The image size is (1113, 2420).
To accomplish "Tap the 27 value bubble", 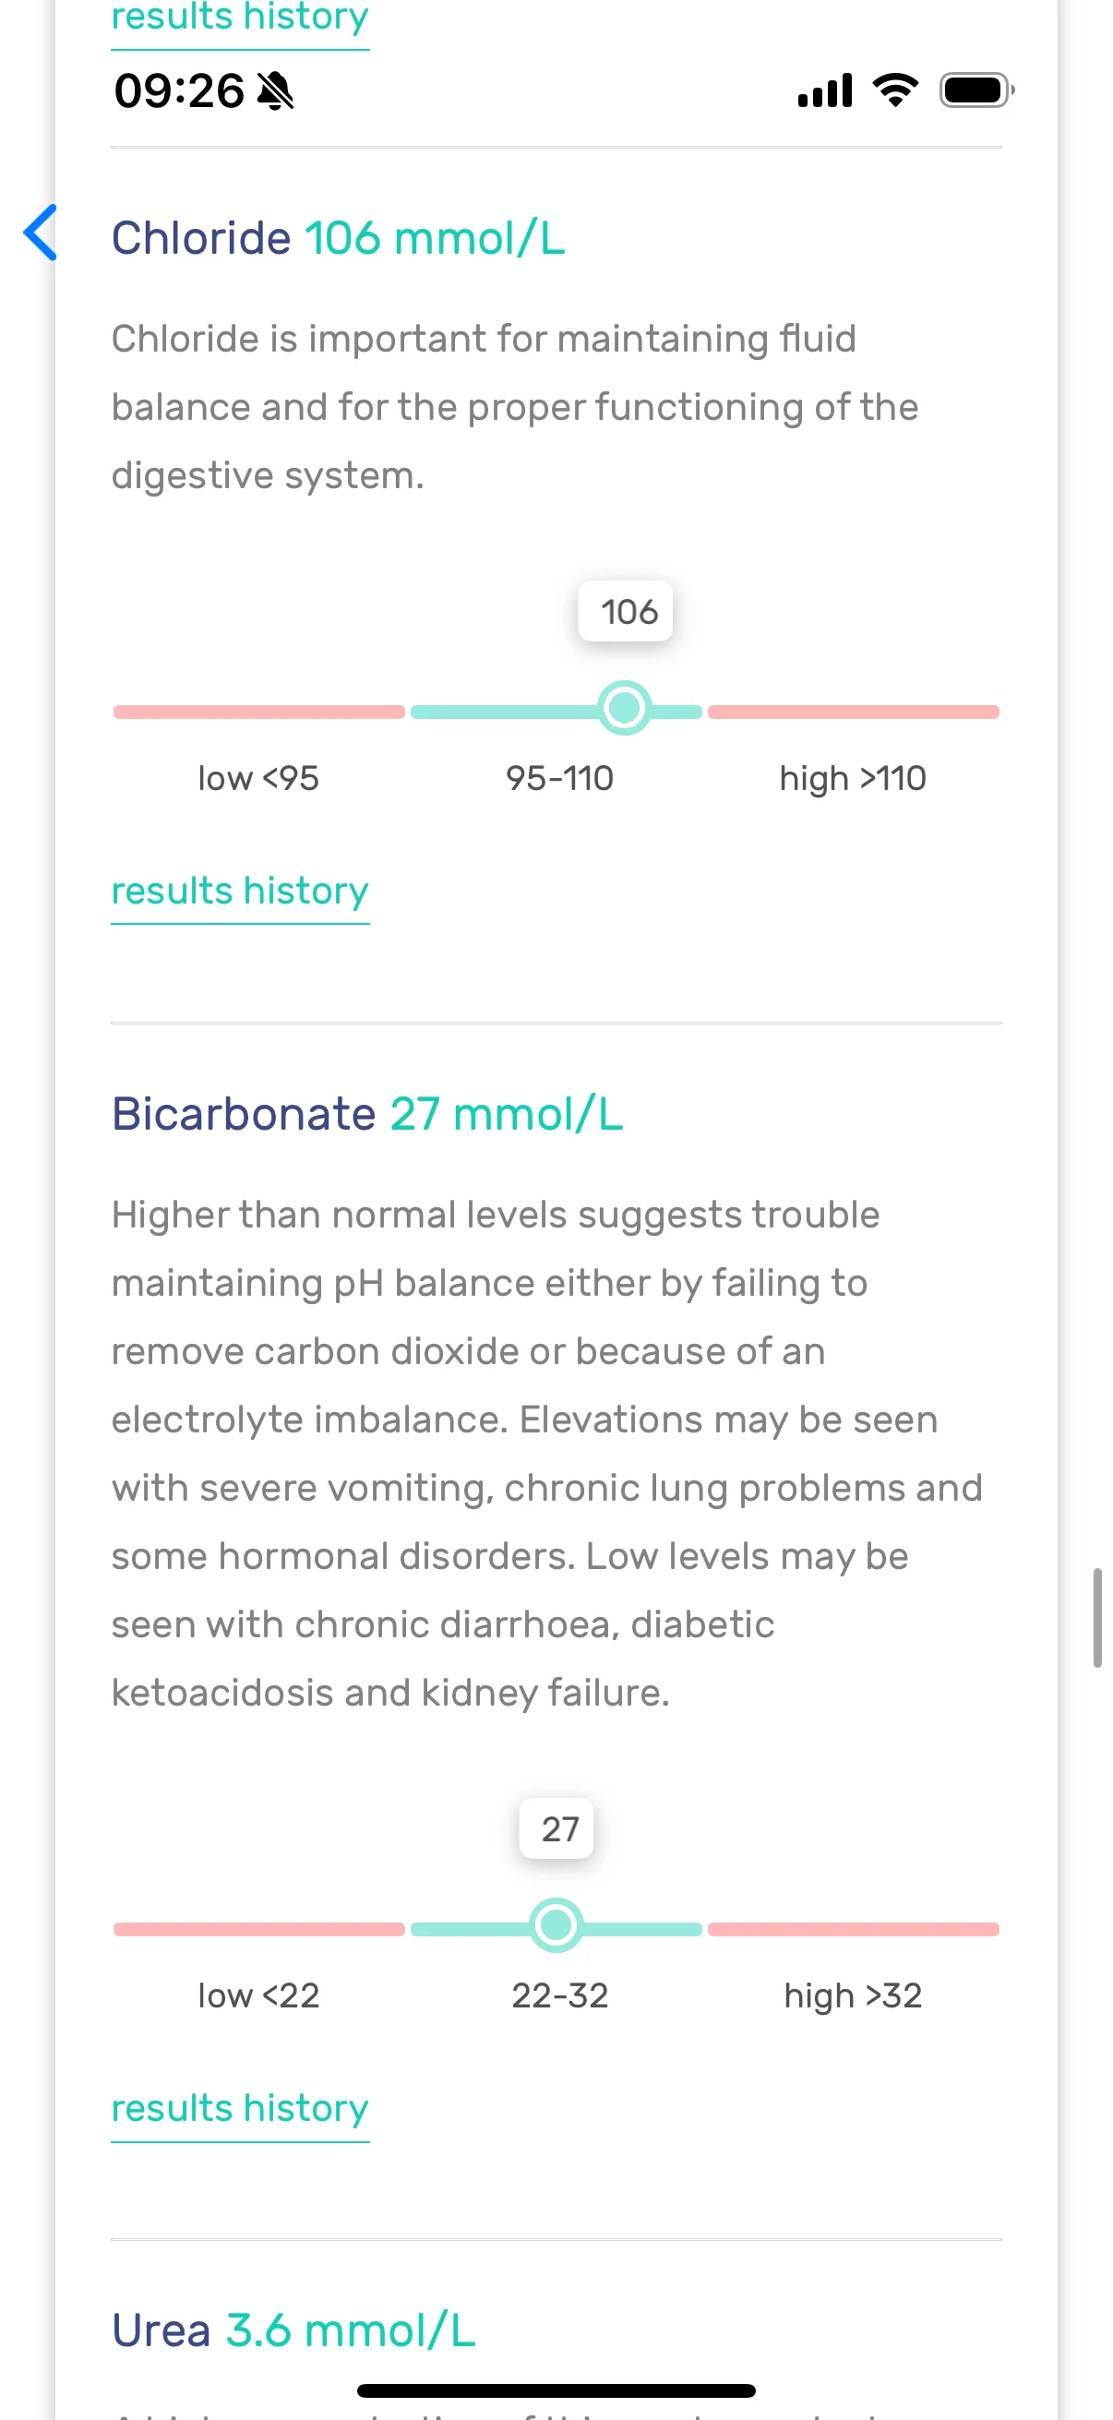I will (557, 1829).
